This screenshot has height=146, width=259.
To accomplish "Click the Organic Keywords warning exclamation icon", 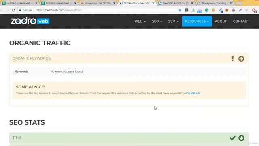I will (x=233, y=58).
